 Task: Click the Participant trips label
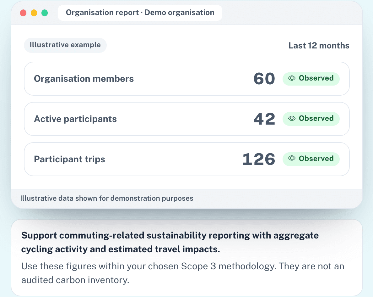pos(69,159)
